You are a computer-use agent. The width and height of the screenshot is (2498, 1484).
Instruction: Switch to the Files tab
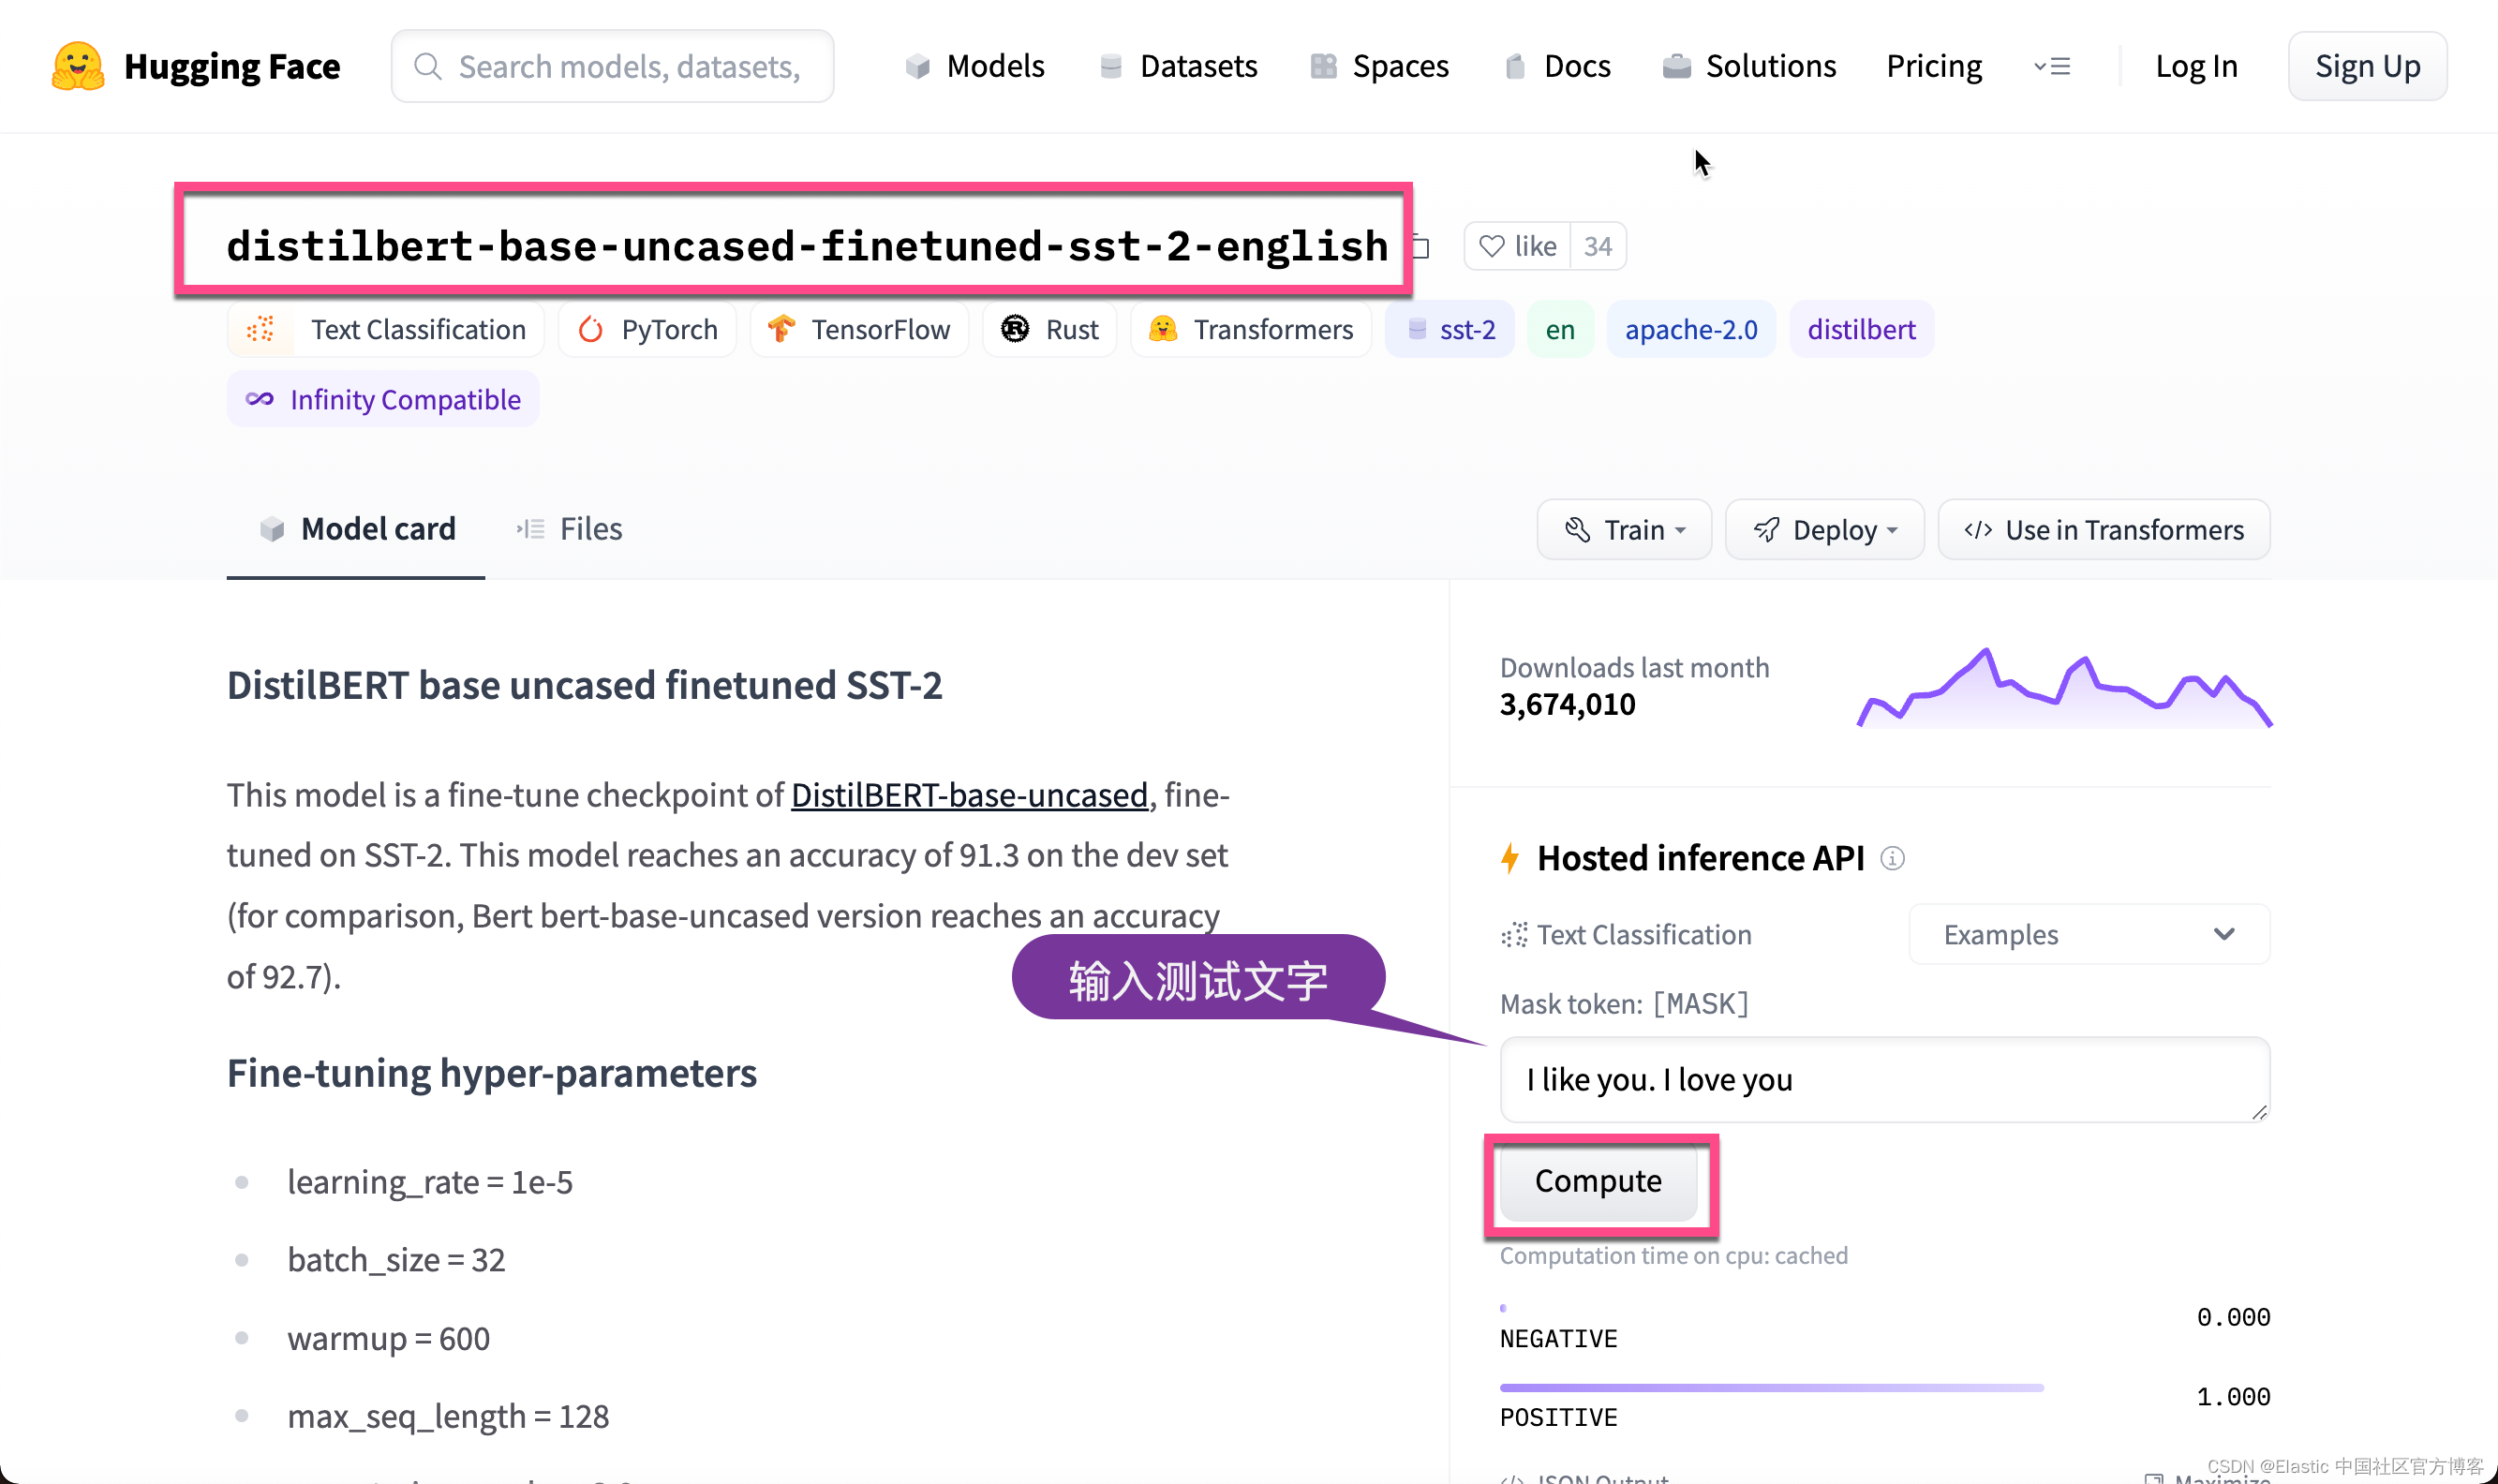coord(570,528)
